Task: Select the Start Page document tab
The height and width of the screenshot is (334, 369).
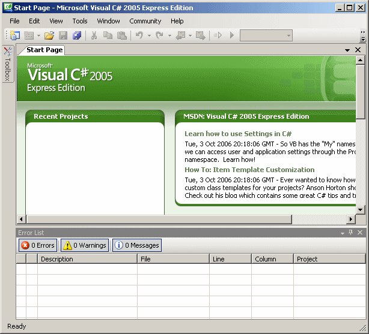Action: 44,50
